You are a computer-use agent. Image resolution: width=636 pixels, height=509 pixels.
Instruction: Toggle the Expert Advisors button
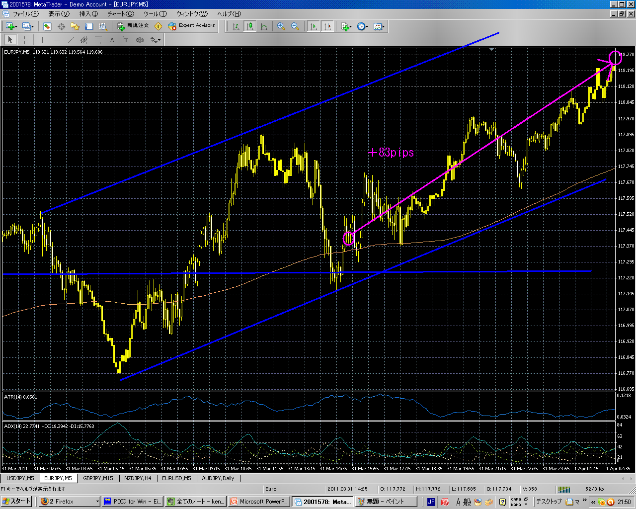point(192,26)
